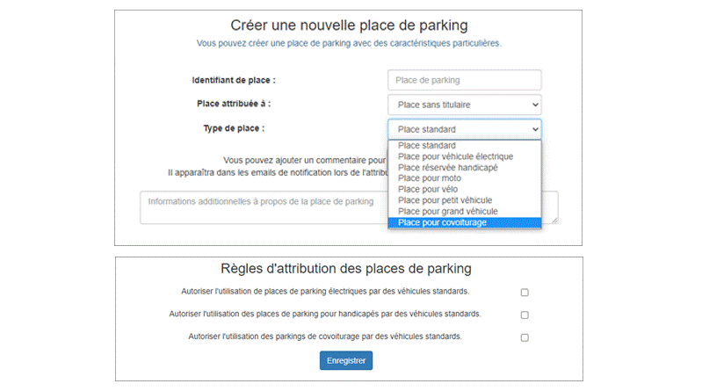
Task: Choose highlighted Place pour covoiturage option
Action: (464, 222)
